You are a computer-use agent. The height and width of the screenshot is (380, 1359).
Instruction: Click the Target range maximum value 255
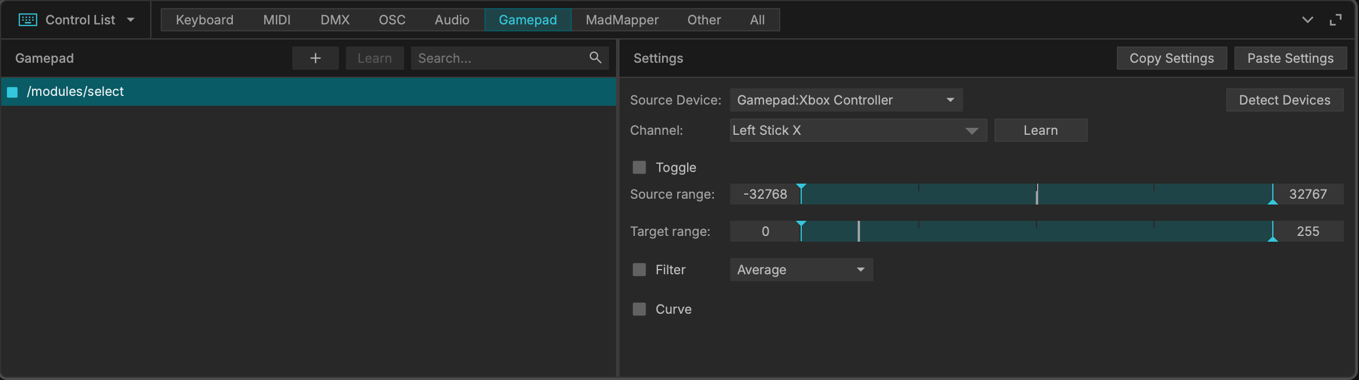(1308, 231)
